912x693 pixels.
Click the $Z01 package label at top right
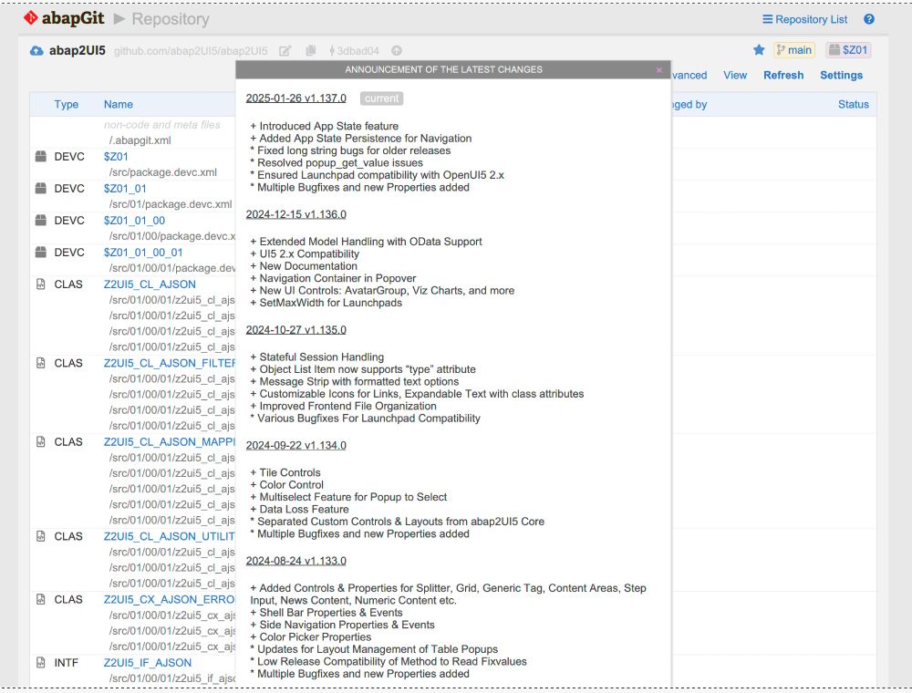(x=848, y=50)
